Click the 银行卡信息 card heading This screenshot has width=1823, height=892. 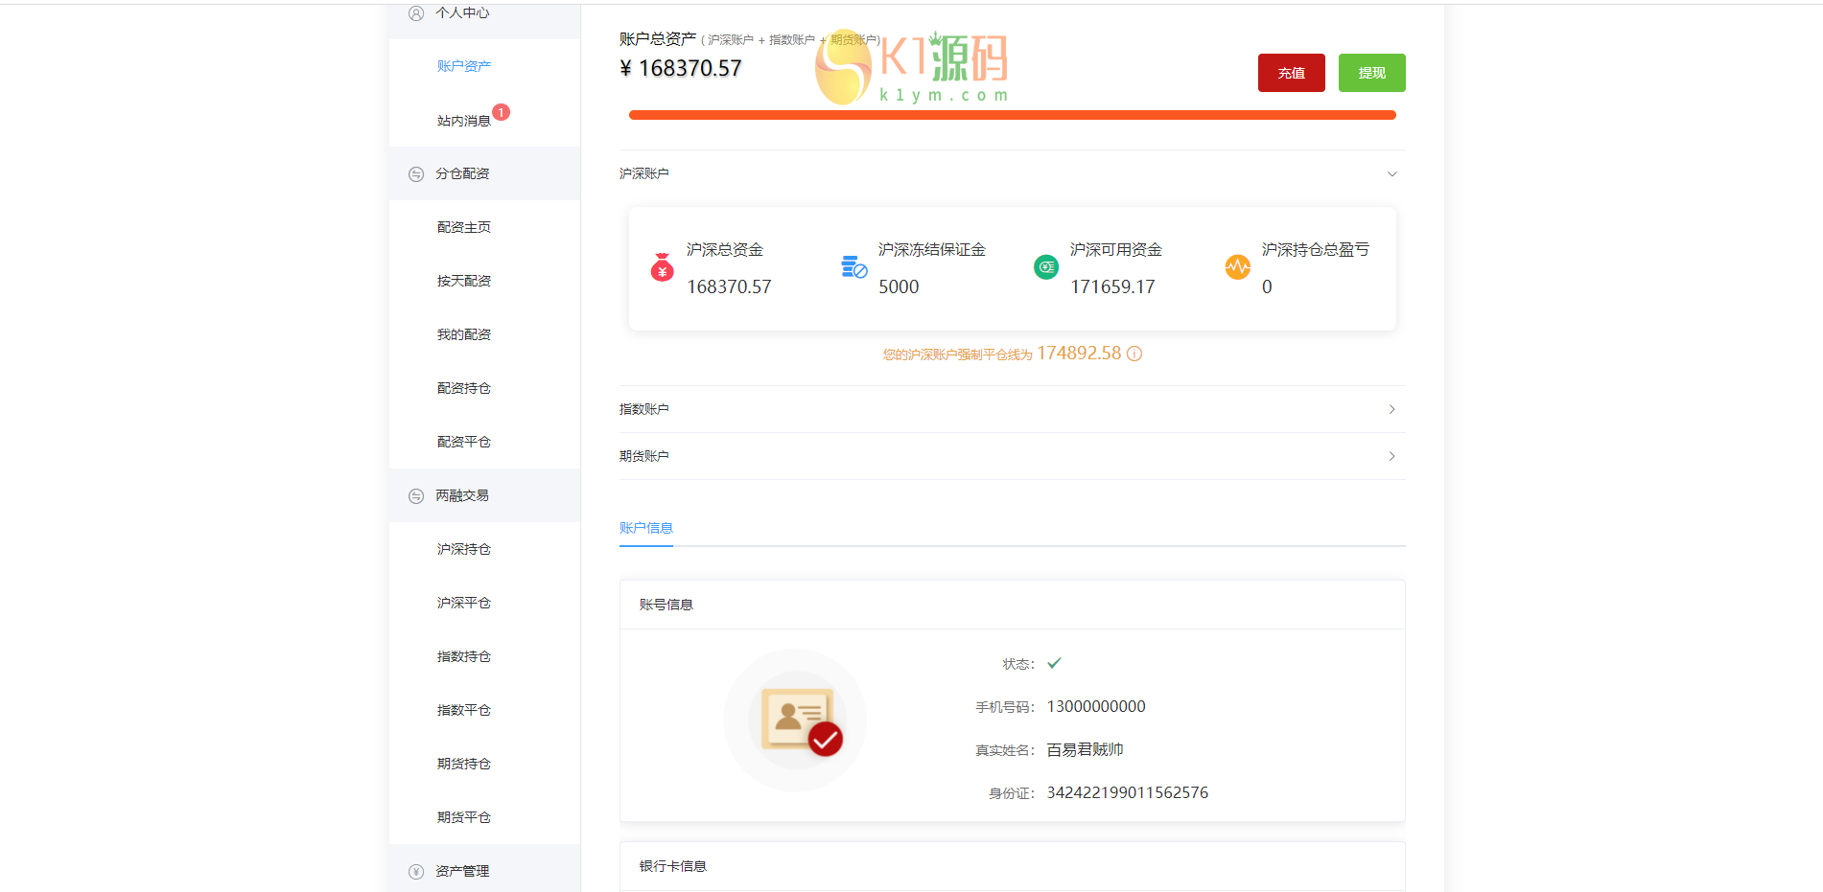[673, 866]
